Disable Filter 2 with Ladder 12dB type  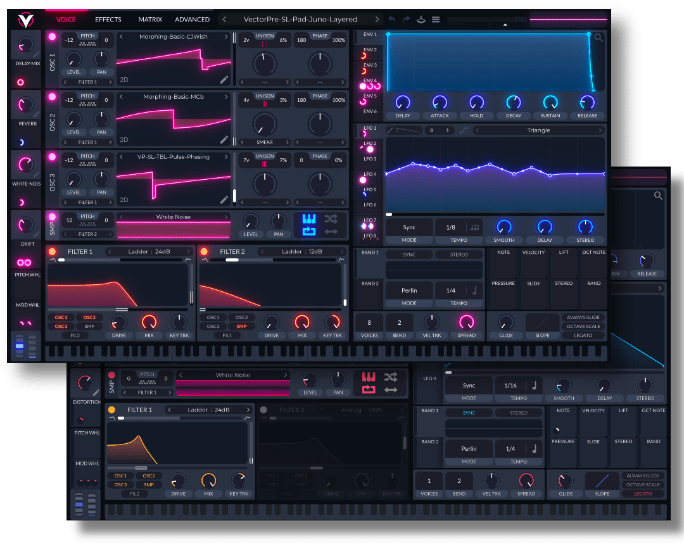click(x=204, y=251)
